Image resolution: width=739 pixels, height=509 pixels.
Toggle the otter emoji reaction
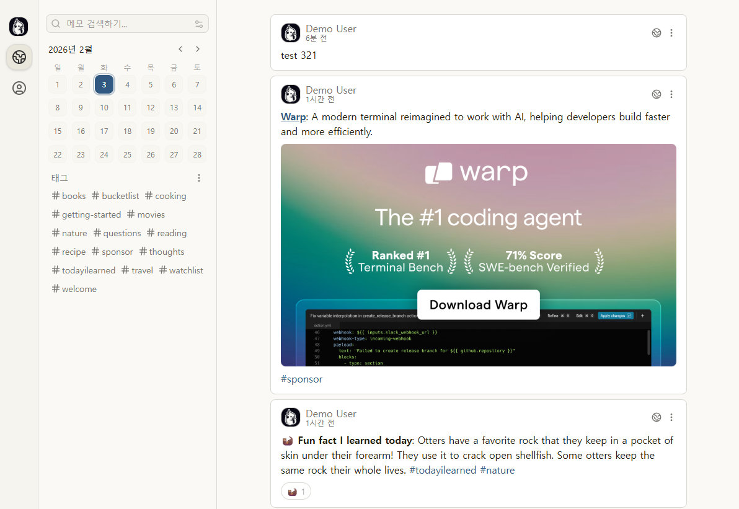(x=296, y=492)
